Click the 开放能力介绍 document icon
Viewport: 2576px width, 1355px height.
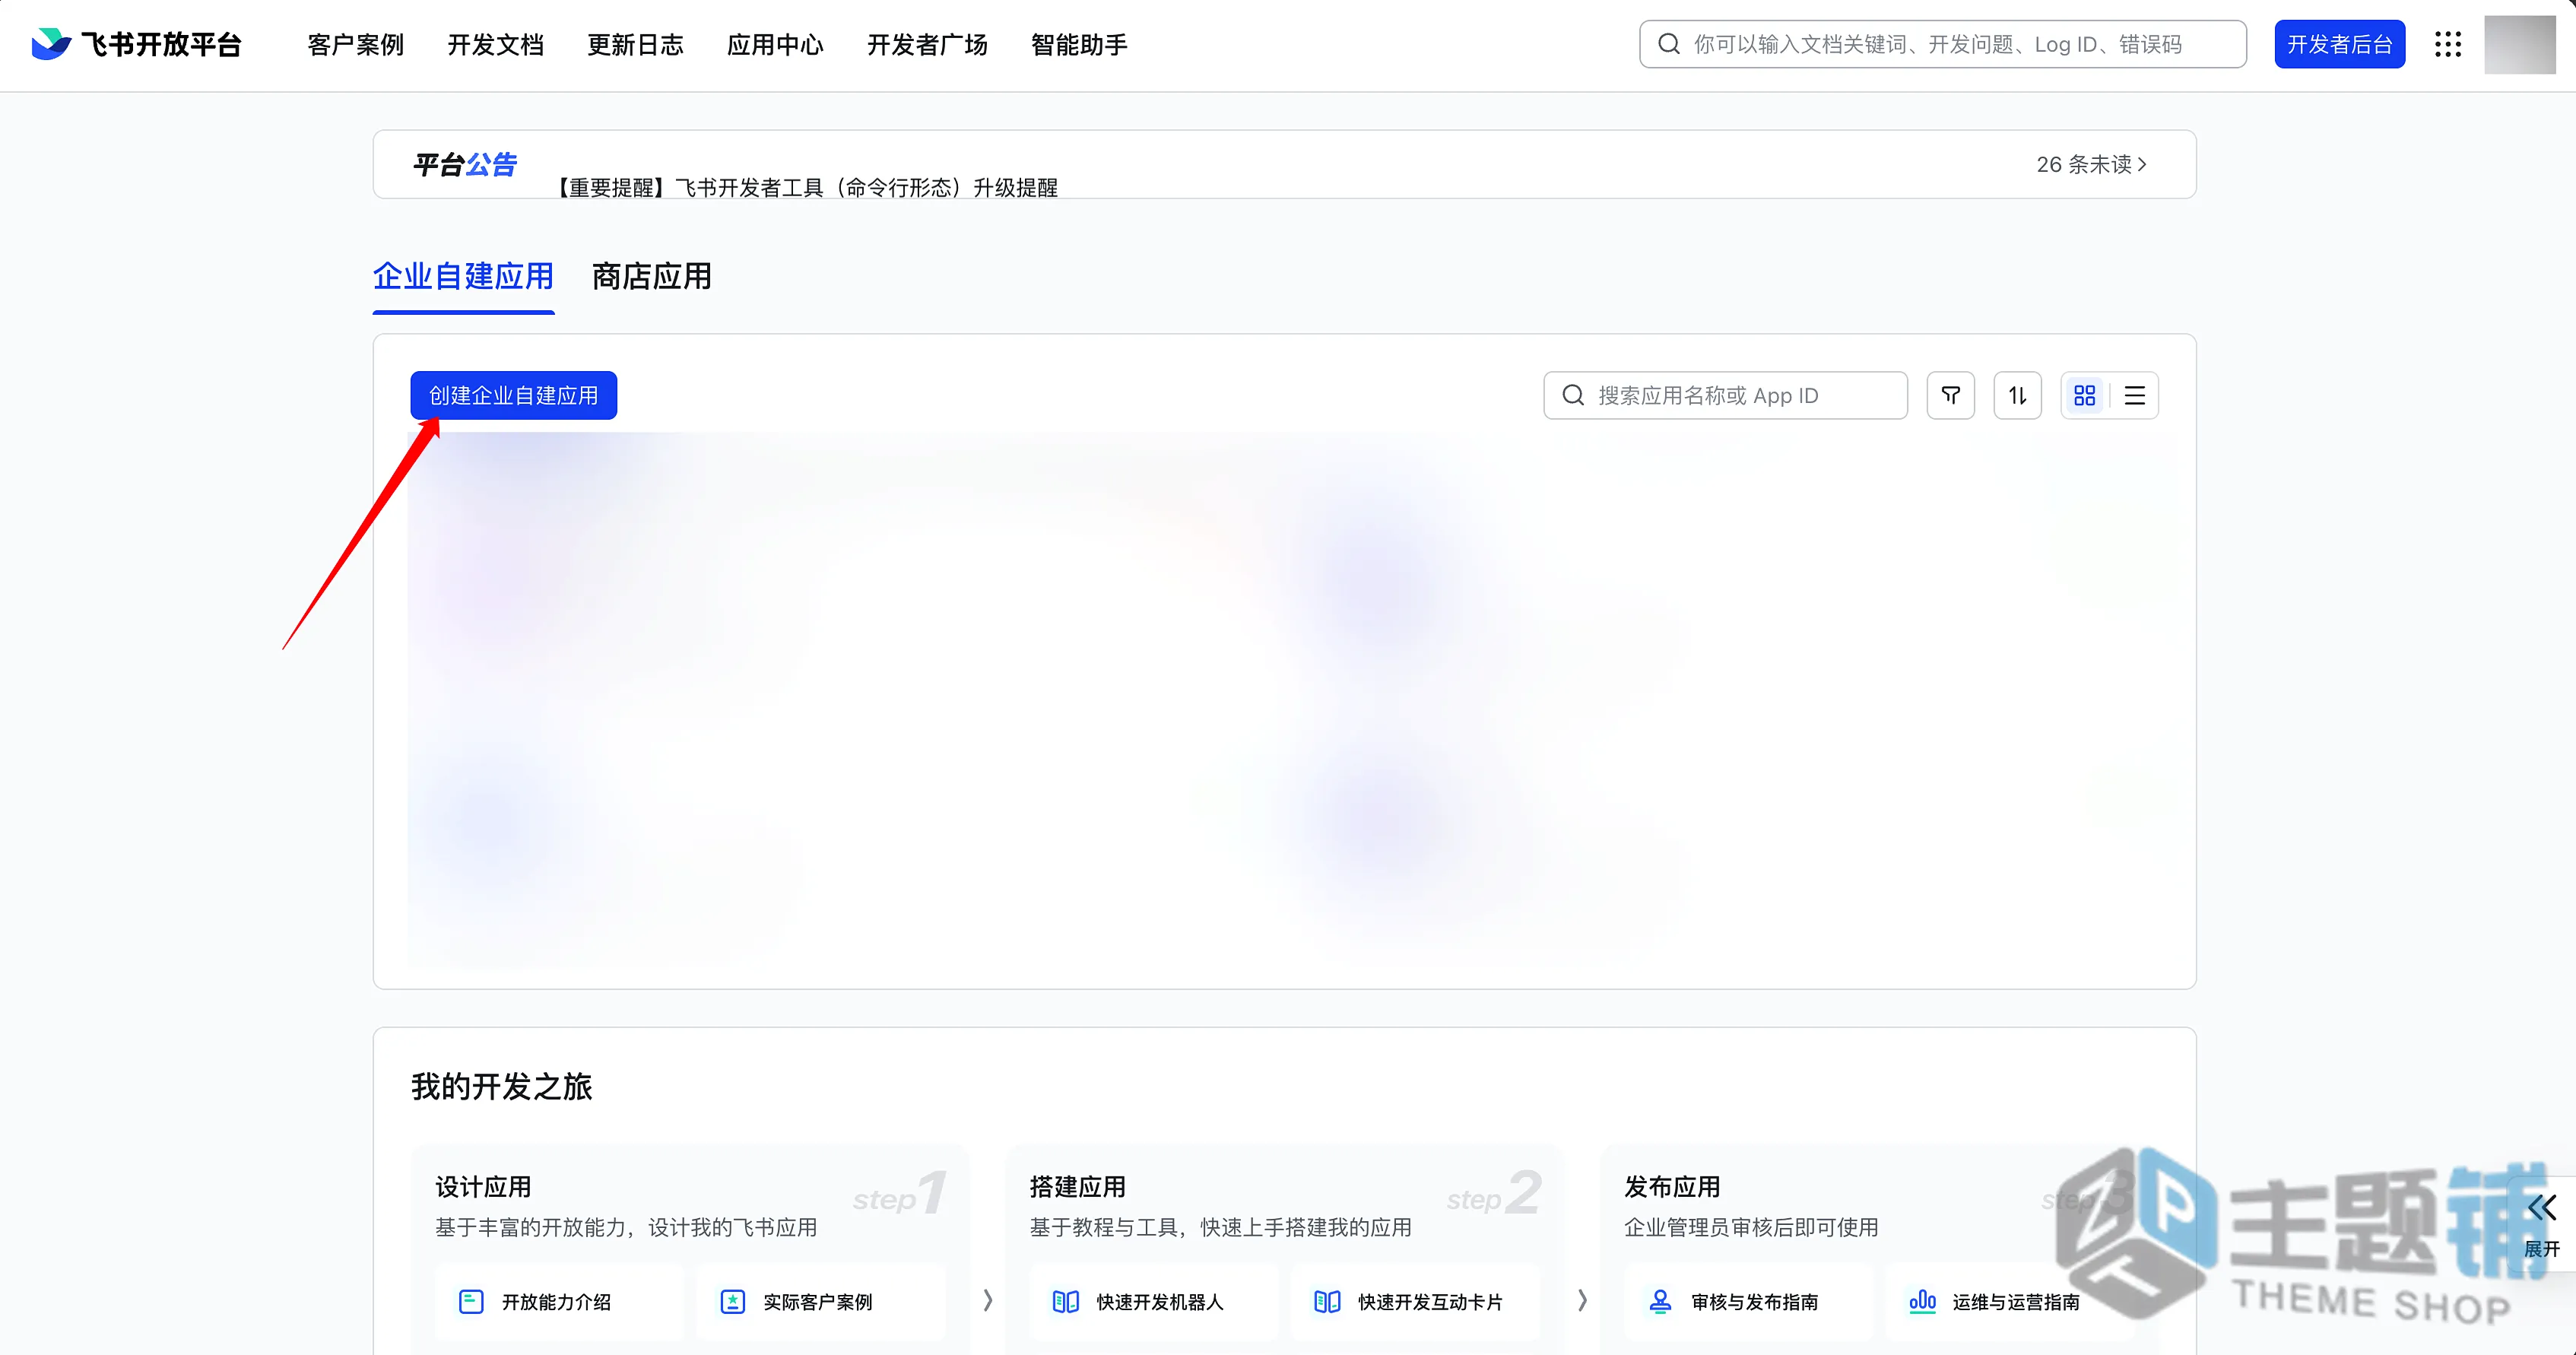471,1301
